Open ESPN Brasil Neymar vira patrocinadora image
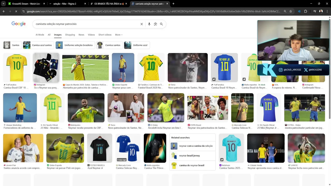331x186 pixels. coord(208,108)
